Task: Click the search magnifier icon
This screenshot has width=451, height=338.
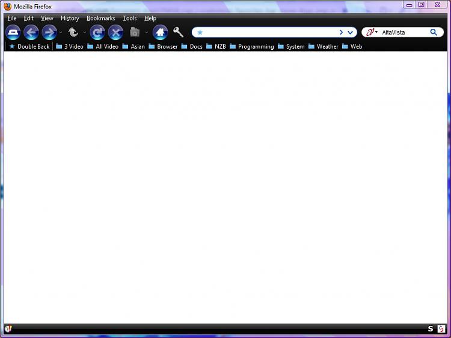Action: [434, 32]
